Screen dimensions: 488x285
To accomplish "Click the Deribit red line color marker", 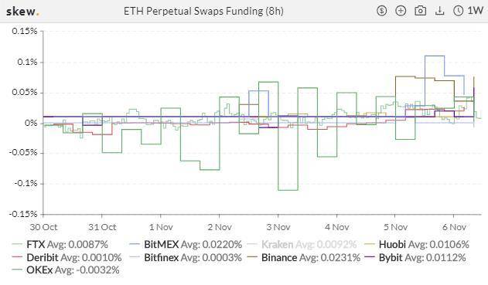I will point(17,258).
